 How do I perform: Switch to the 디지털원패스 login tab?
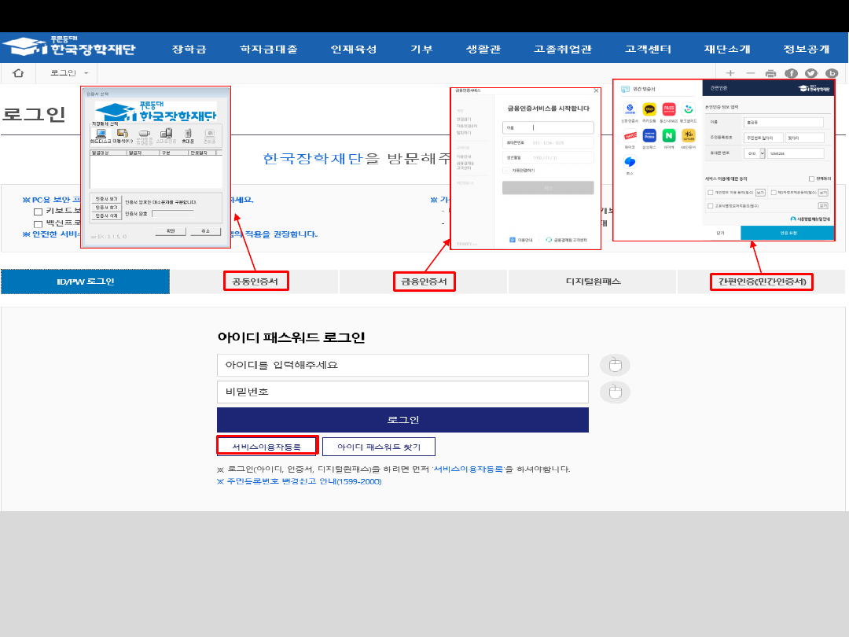coord(593,282)
